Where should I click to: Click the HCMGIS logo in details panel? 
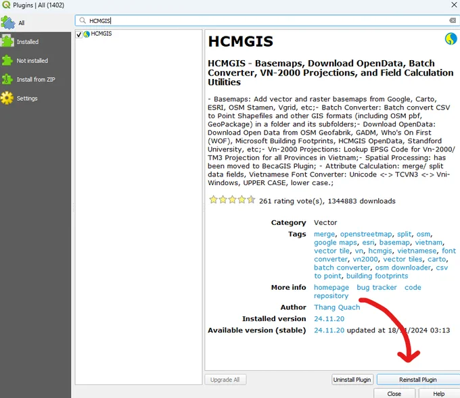pos(451,39)
